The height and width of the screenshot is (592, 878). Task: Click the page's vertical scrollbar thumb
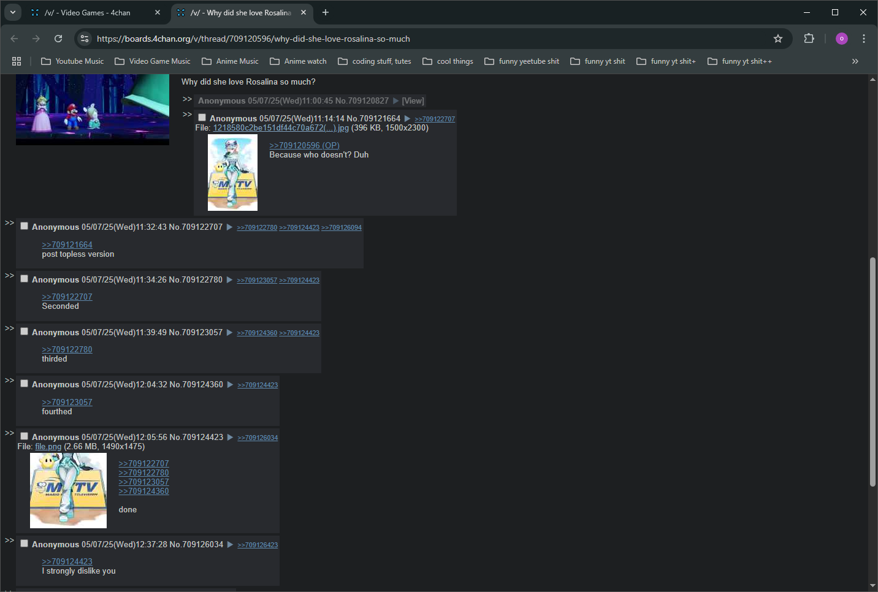(872, 372)
